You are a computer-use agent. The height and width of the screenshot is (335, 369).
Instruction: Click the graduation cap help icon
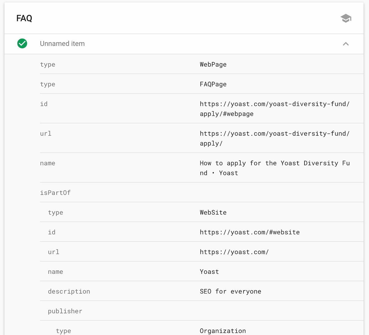346,18
